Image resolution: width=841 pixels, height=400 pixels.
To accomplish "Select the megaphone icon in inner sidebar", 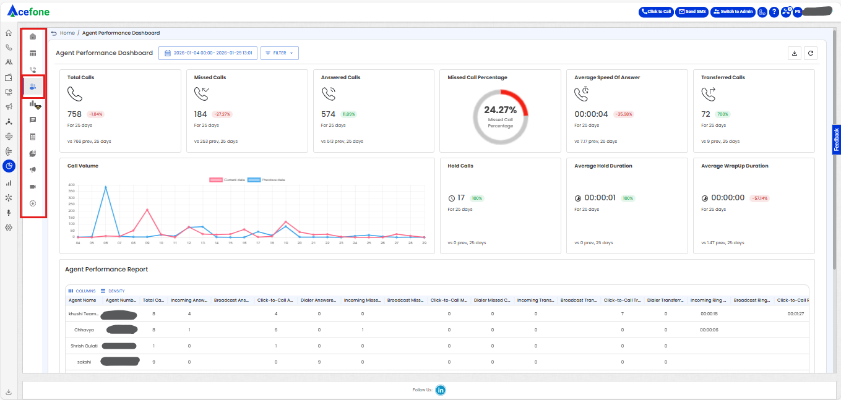I will coord(33,169).
